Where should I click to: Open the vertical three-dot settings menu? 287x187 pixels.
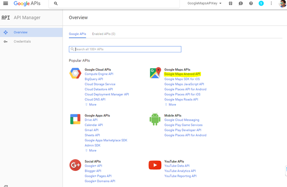point(271,3)
